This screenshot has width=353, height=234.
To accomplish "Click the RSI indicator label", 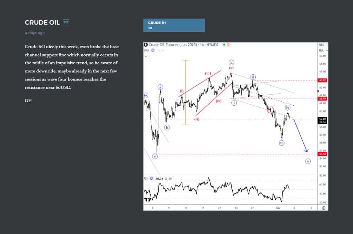I will [146, 179].
